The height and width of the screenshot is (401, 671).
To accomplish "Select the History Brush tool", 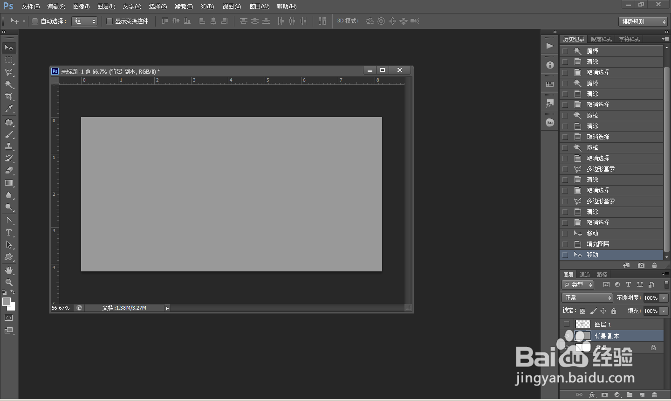I will 9,159.
